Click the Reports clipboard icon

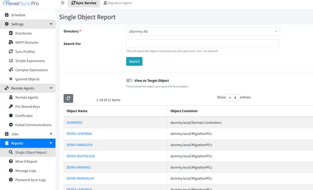pos(7,143)
